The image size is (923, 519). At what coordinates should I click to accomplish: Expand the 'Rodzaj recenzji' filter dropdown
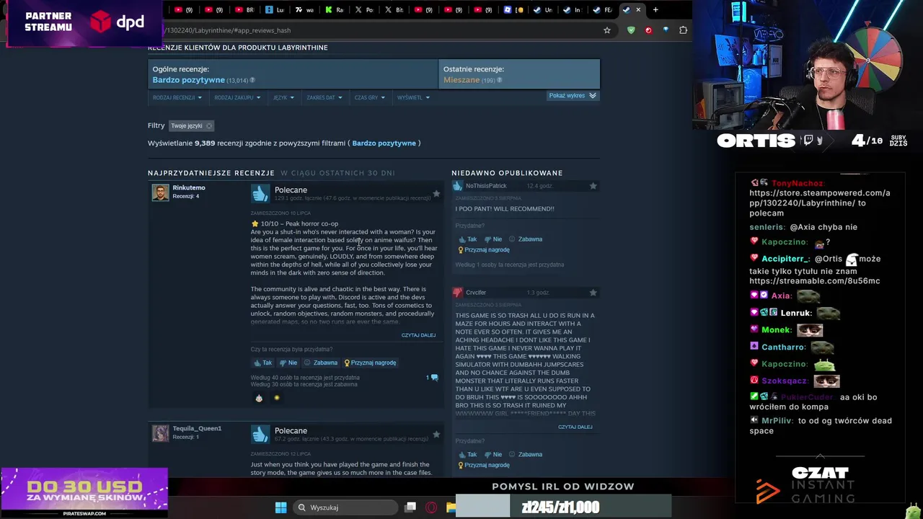click(177, 97)
